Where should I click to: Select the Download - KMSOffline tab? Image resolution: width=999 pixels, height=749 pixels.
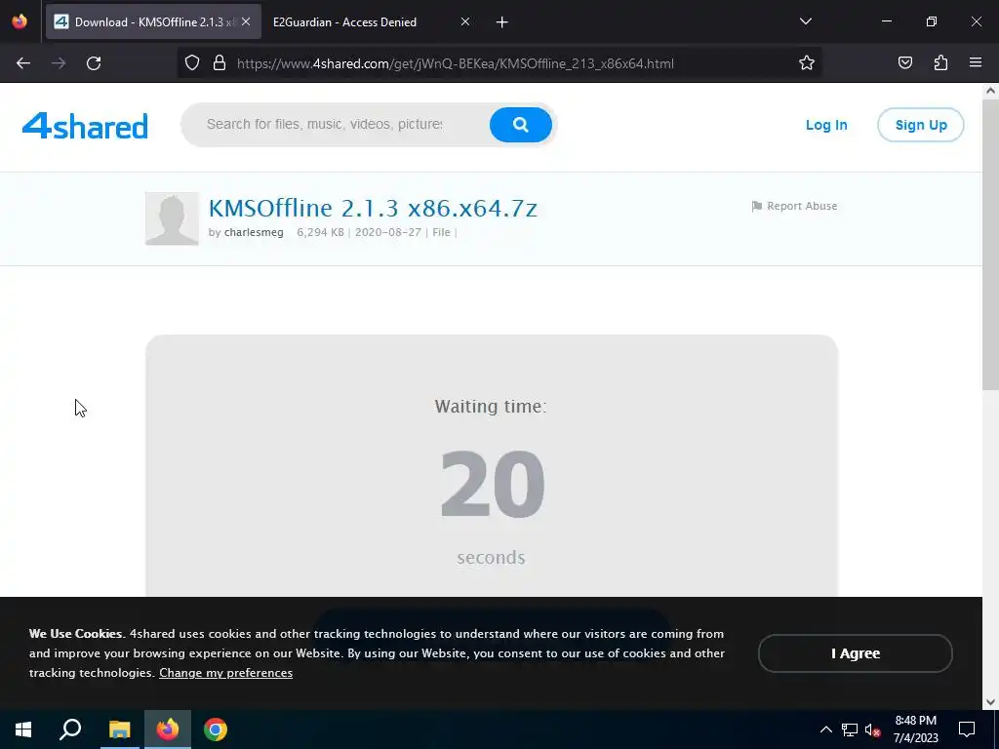pyautogui.click(x=153, y=21)
